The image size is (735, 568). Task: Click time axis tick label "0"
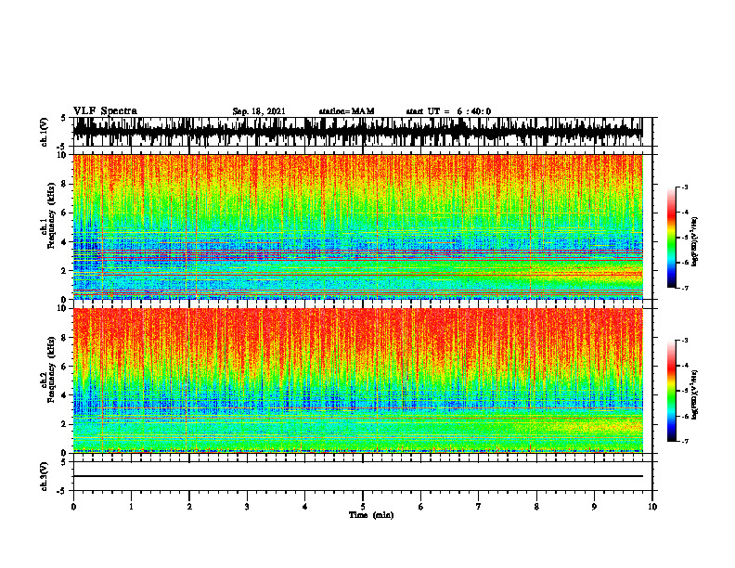click(73, 507)
